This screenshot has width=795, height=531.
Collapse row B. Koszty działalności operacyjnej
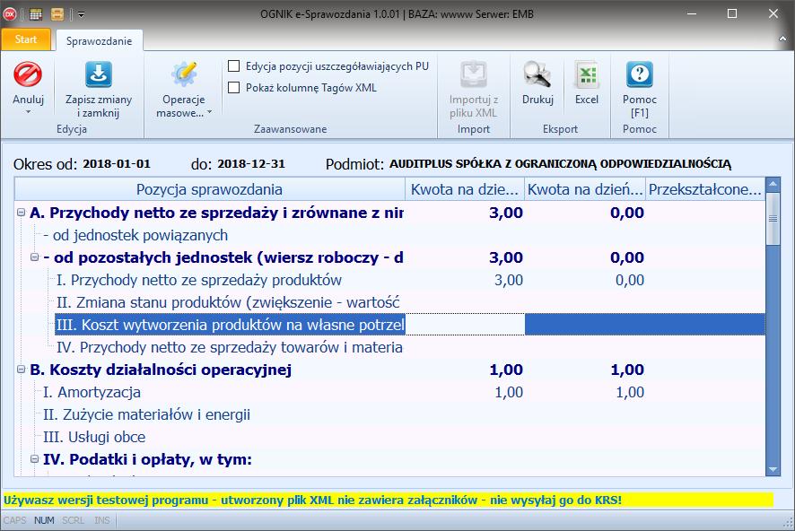22,370
